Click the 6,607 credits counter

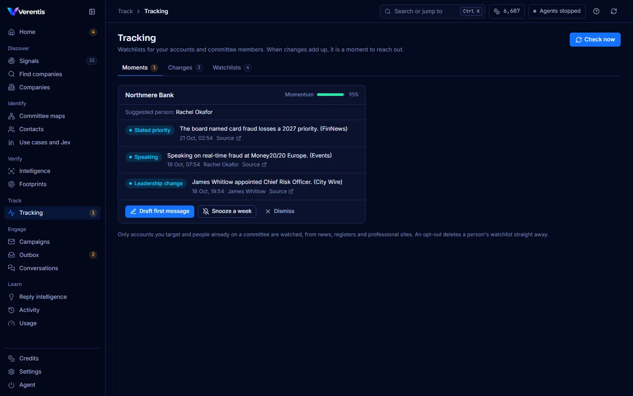click(x=507, y=11)
